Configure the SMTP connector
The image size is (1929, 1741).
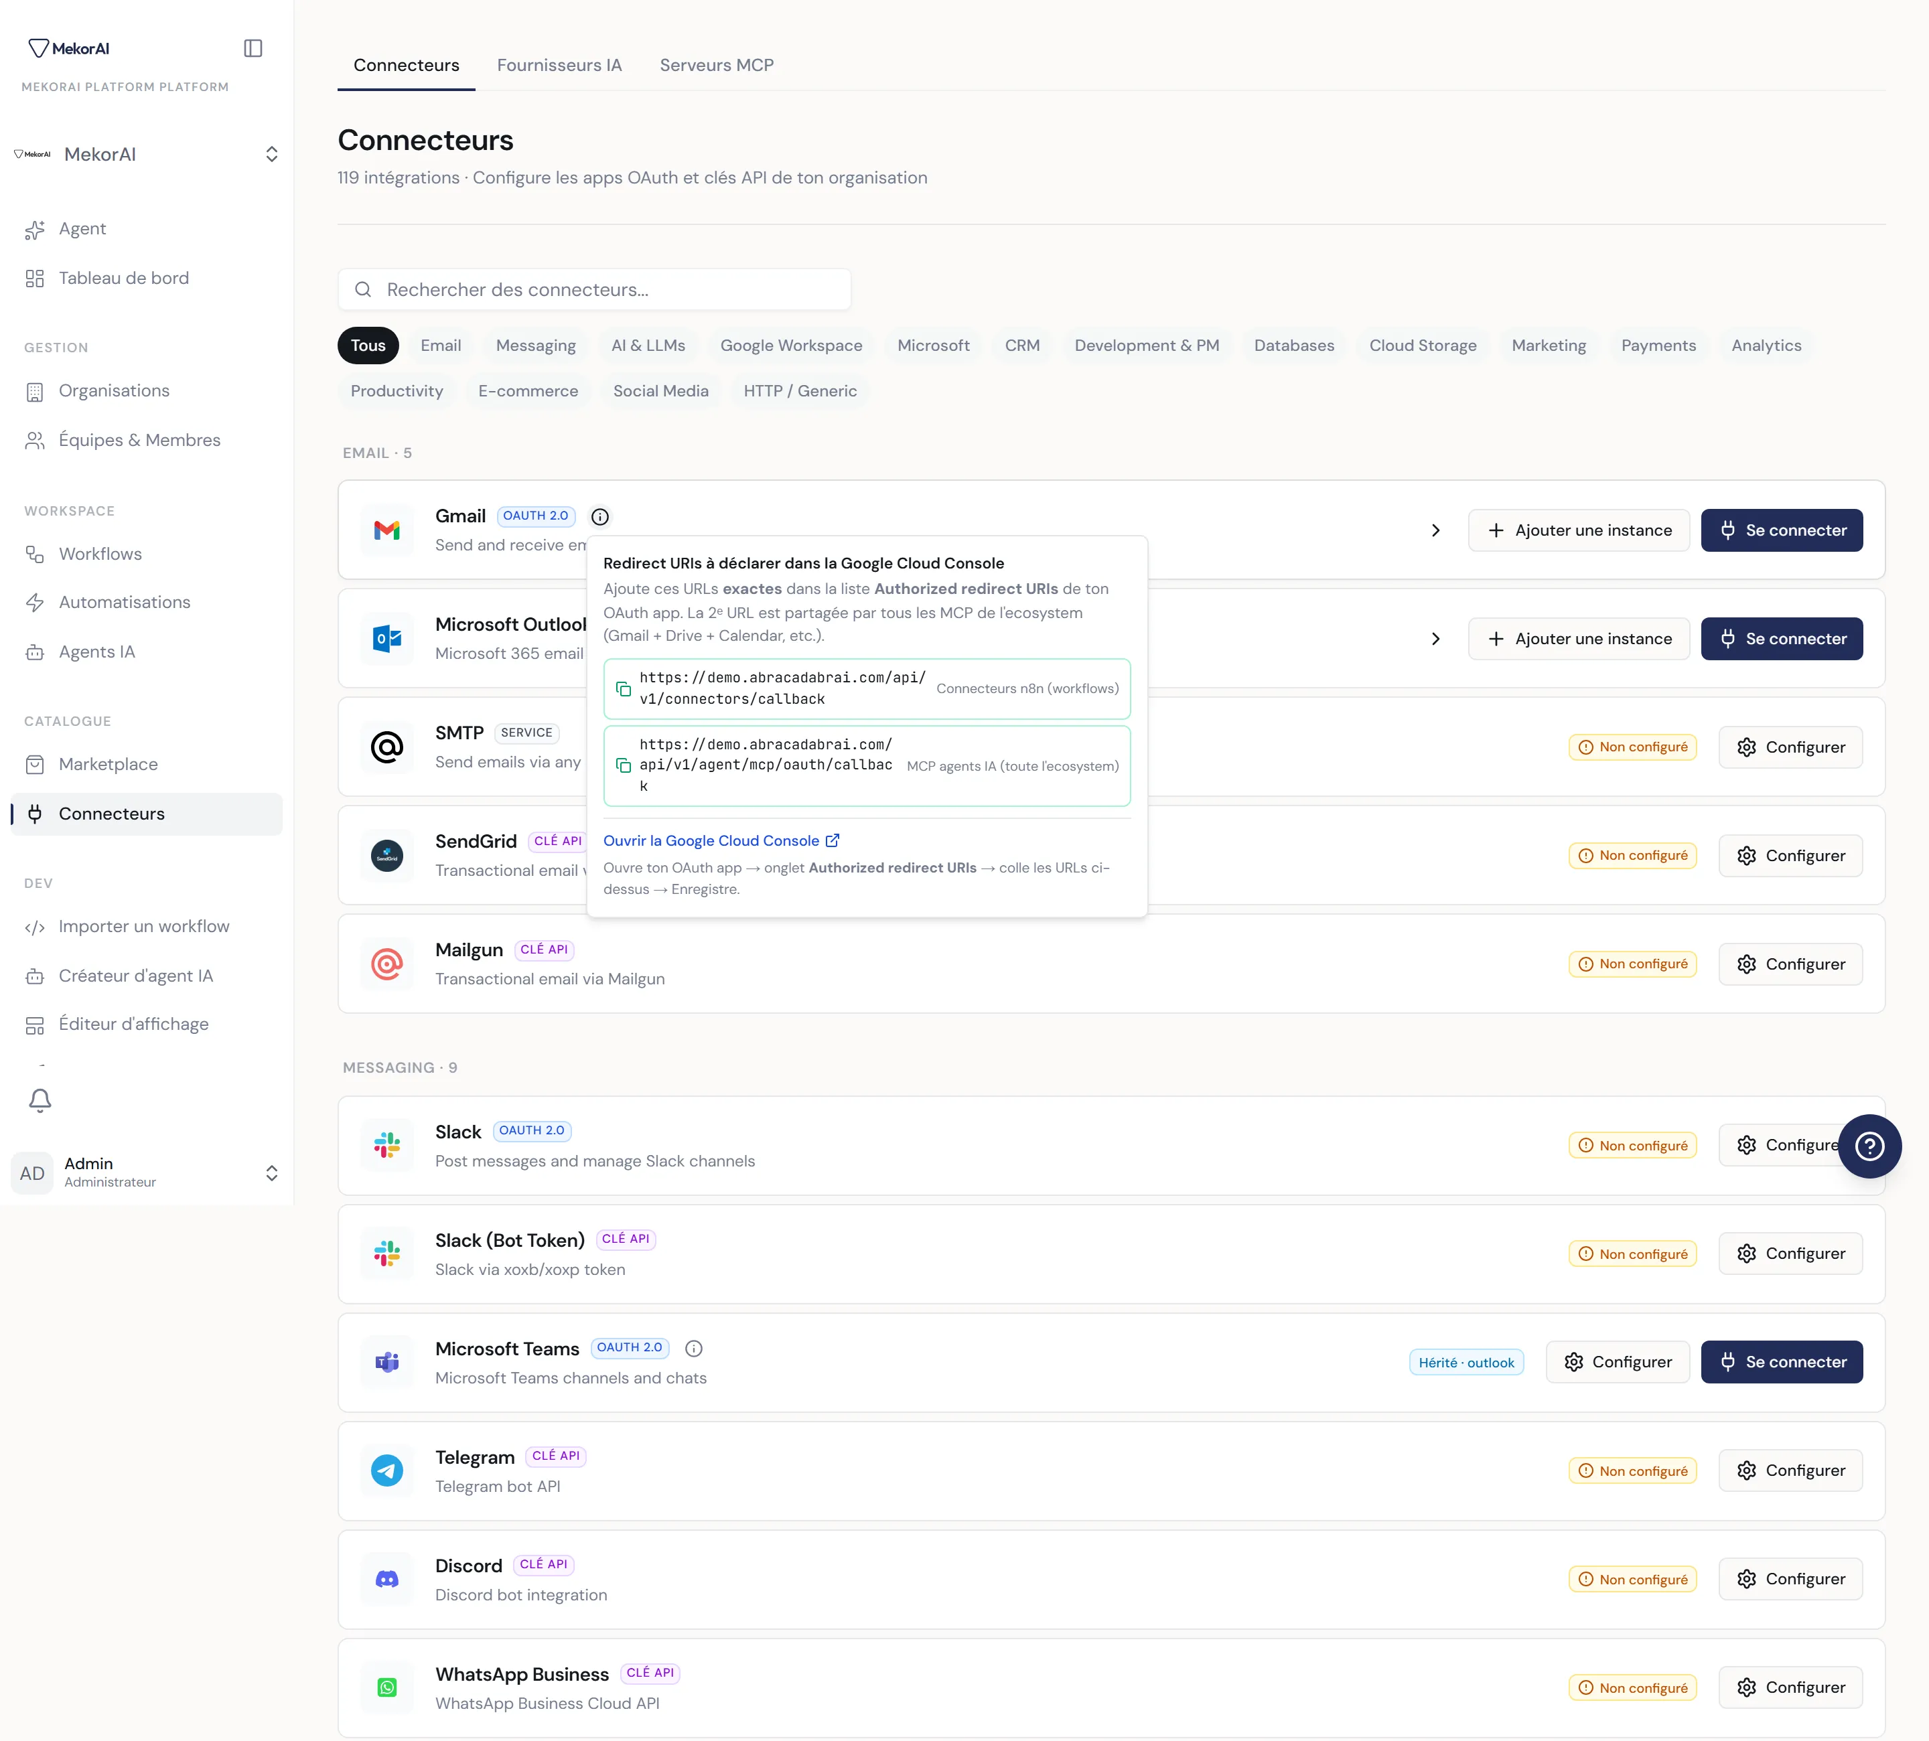tap(1790, 747)
